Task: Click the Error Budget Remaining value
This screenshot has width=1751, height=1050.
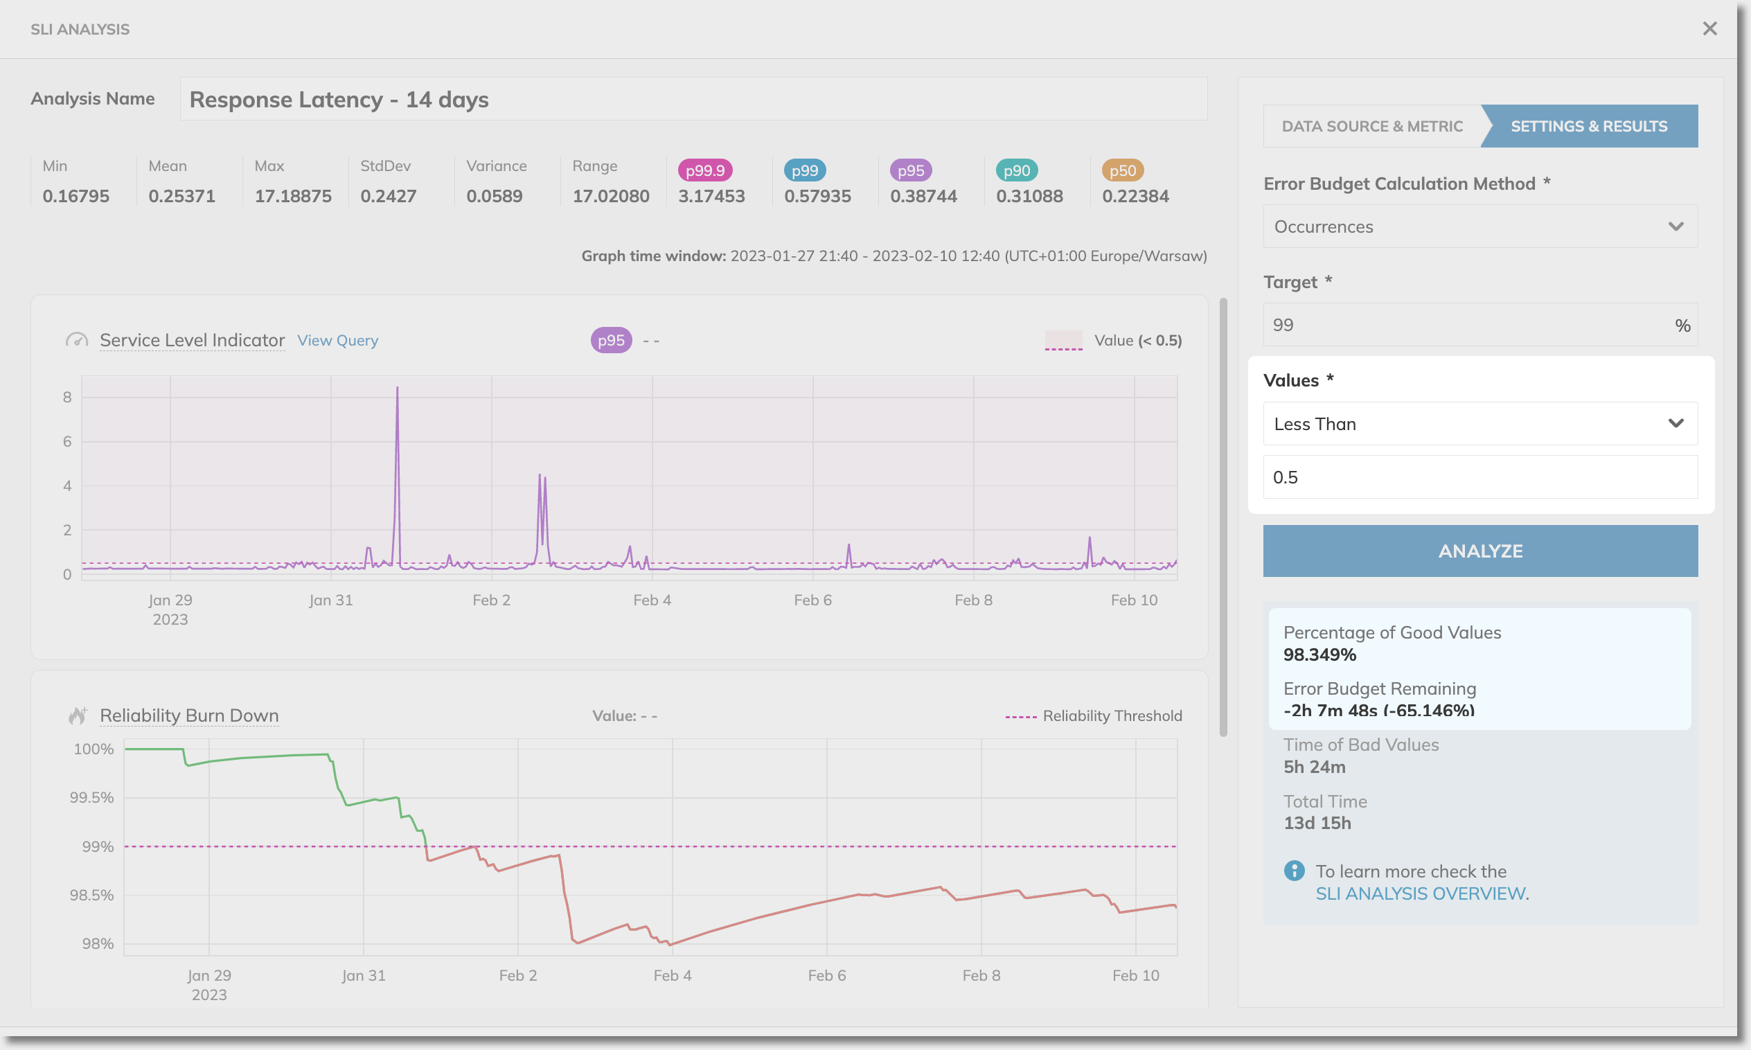Action: pyautogui.click(x=1379, y=710)
